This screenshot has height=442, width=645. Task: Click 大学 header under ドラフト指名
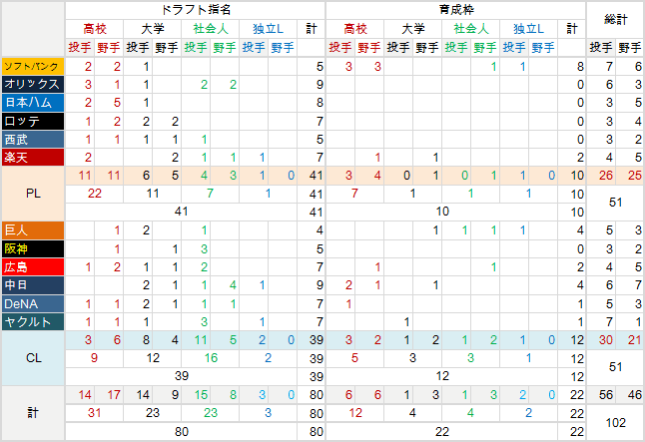152,29
